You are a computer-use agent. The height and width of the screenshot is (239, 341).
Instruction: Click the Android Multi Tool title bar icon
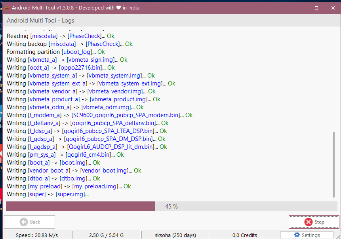point(7,8)
